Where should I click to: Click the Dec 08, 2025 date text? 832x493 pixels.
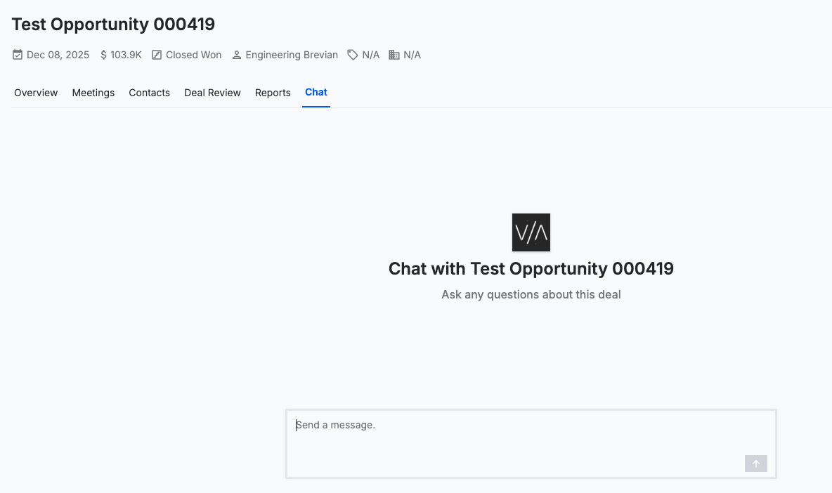coord(58,54)
